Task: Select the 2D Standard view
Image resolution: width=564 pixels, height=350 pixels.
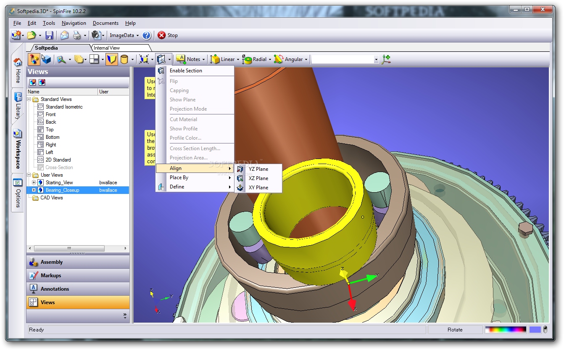Action: point(58,160)
